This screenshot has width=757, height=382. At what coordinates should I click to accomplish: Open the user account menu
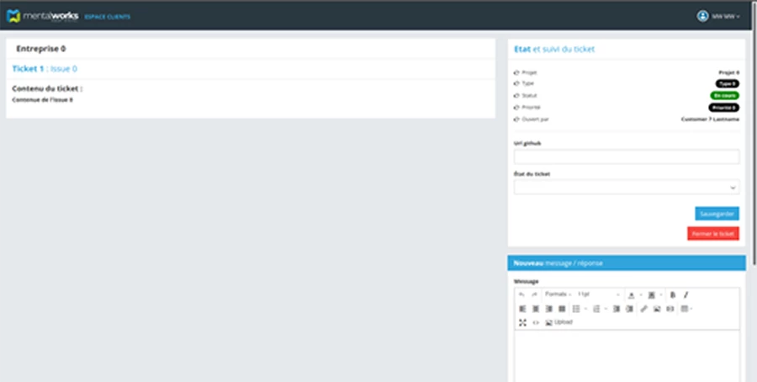[x=719, y=15]
